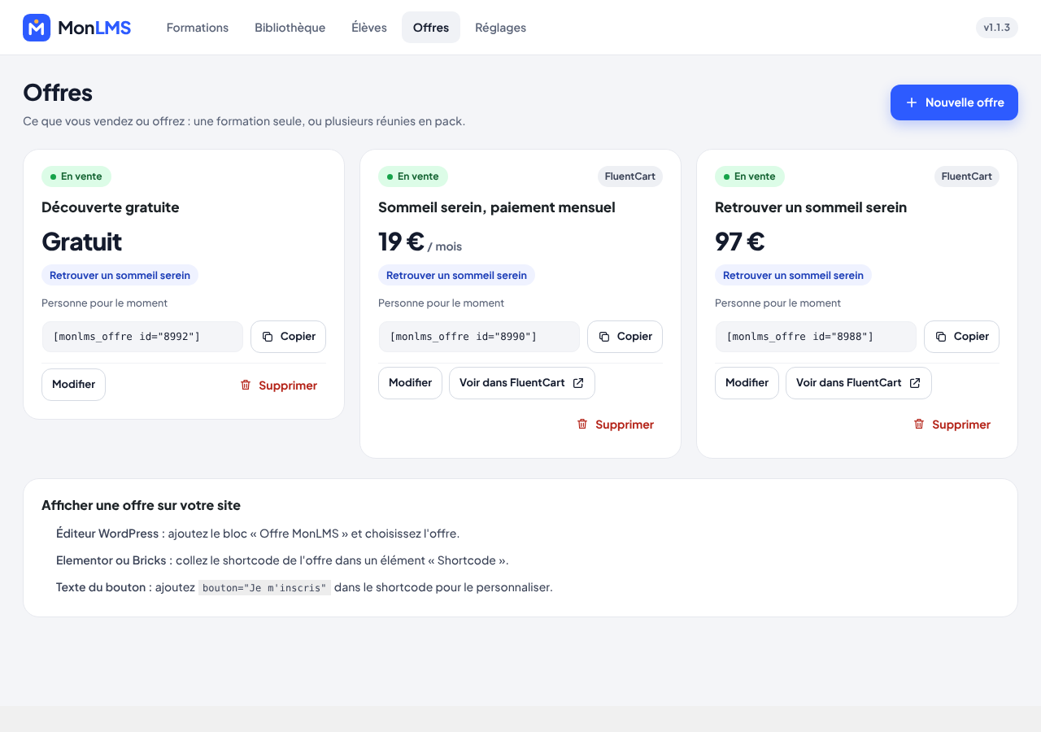Click the version badge v1.1.3
1041x732 pixels.
click(997, 28)
